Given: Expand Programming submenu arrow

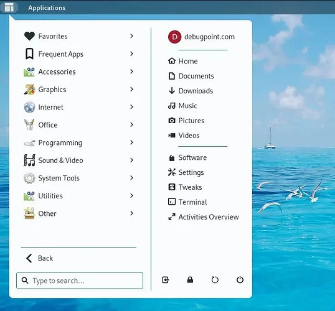Looking at the screenshot, I should point(131,142).
